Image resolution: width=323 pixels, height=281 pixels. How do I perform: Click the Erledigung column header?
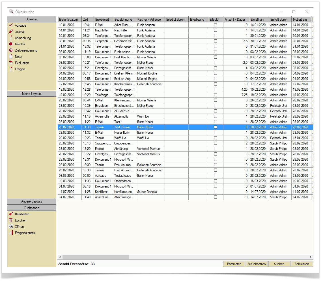(198, 19)
